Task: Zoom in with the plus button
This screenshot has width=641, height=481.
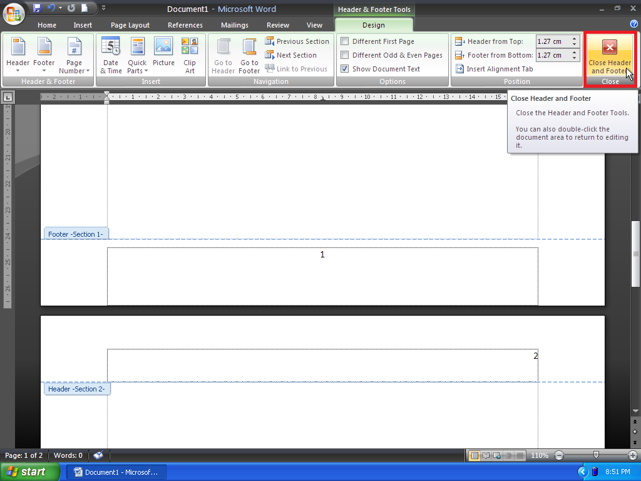Action: click(632, 455)
